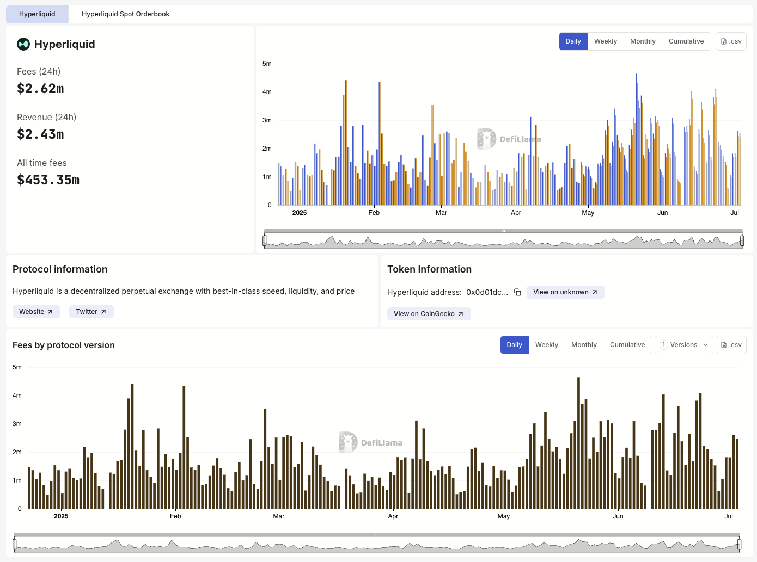The height and width of the screenshot is (562, 757).
Task: Copy the Hyperliquid token address
Action: coord(517,292)
